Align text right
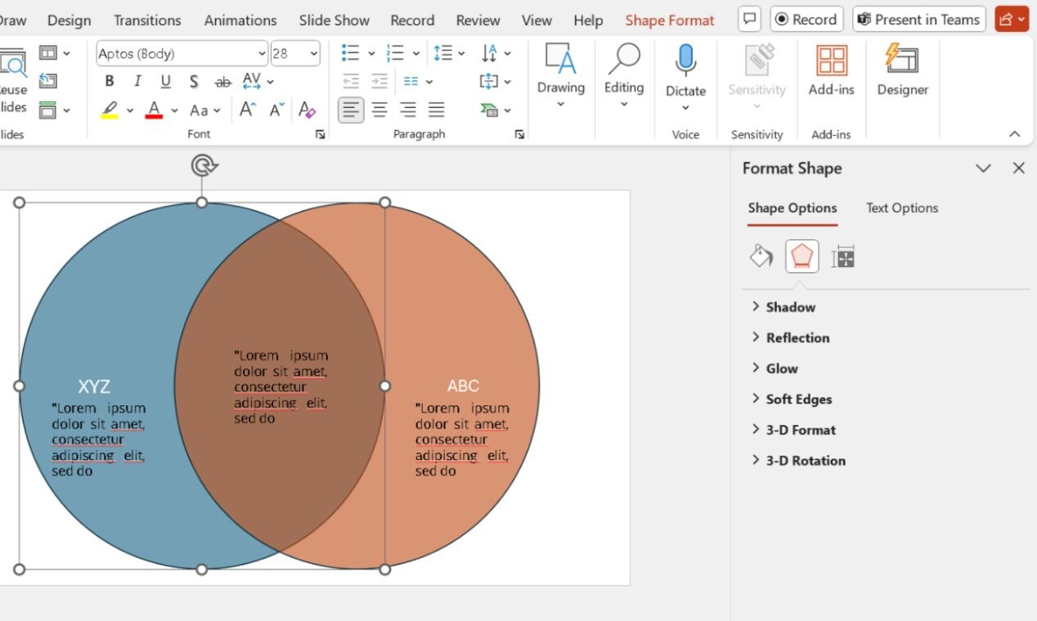The image size is (1037, 621). 408,109
